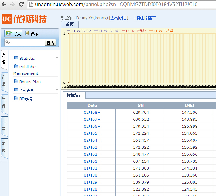
Task: Click the 导入 import button
Action: [x=13, y=34]
